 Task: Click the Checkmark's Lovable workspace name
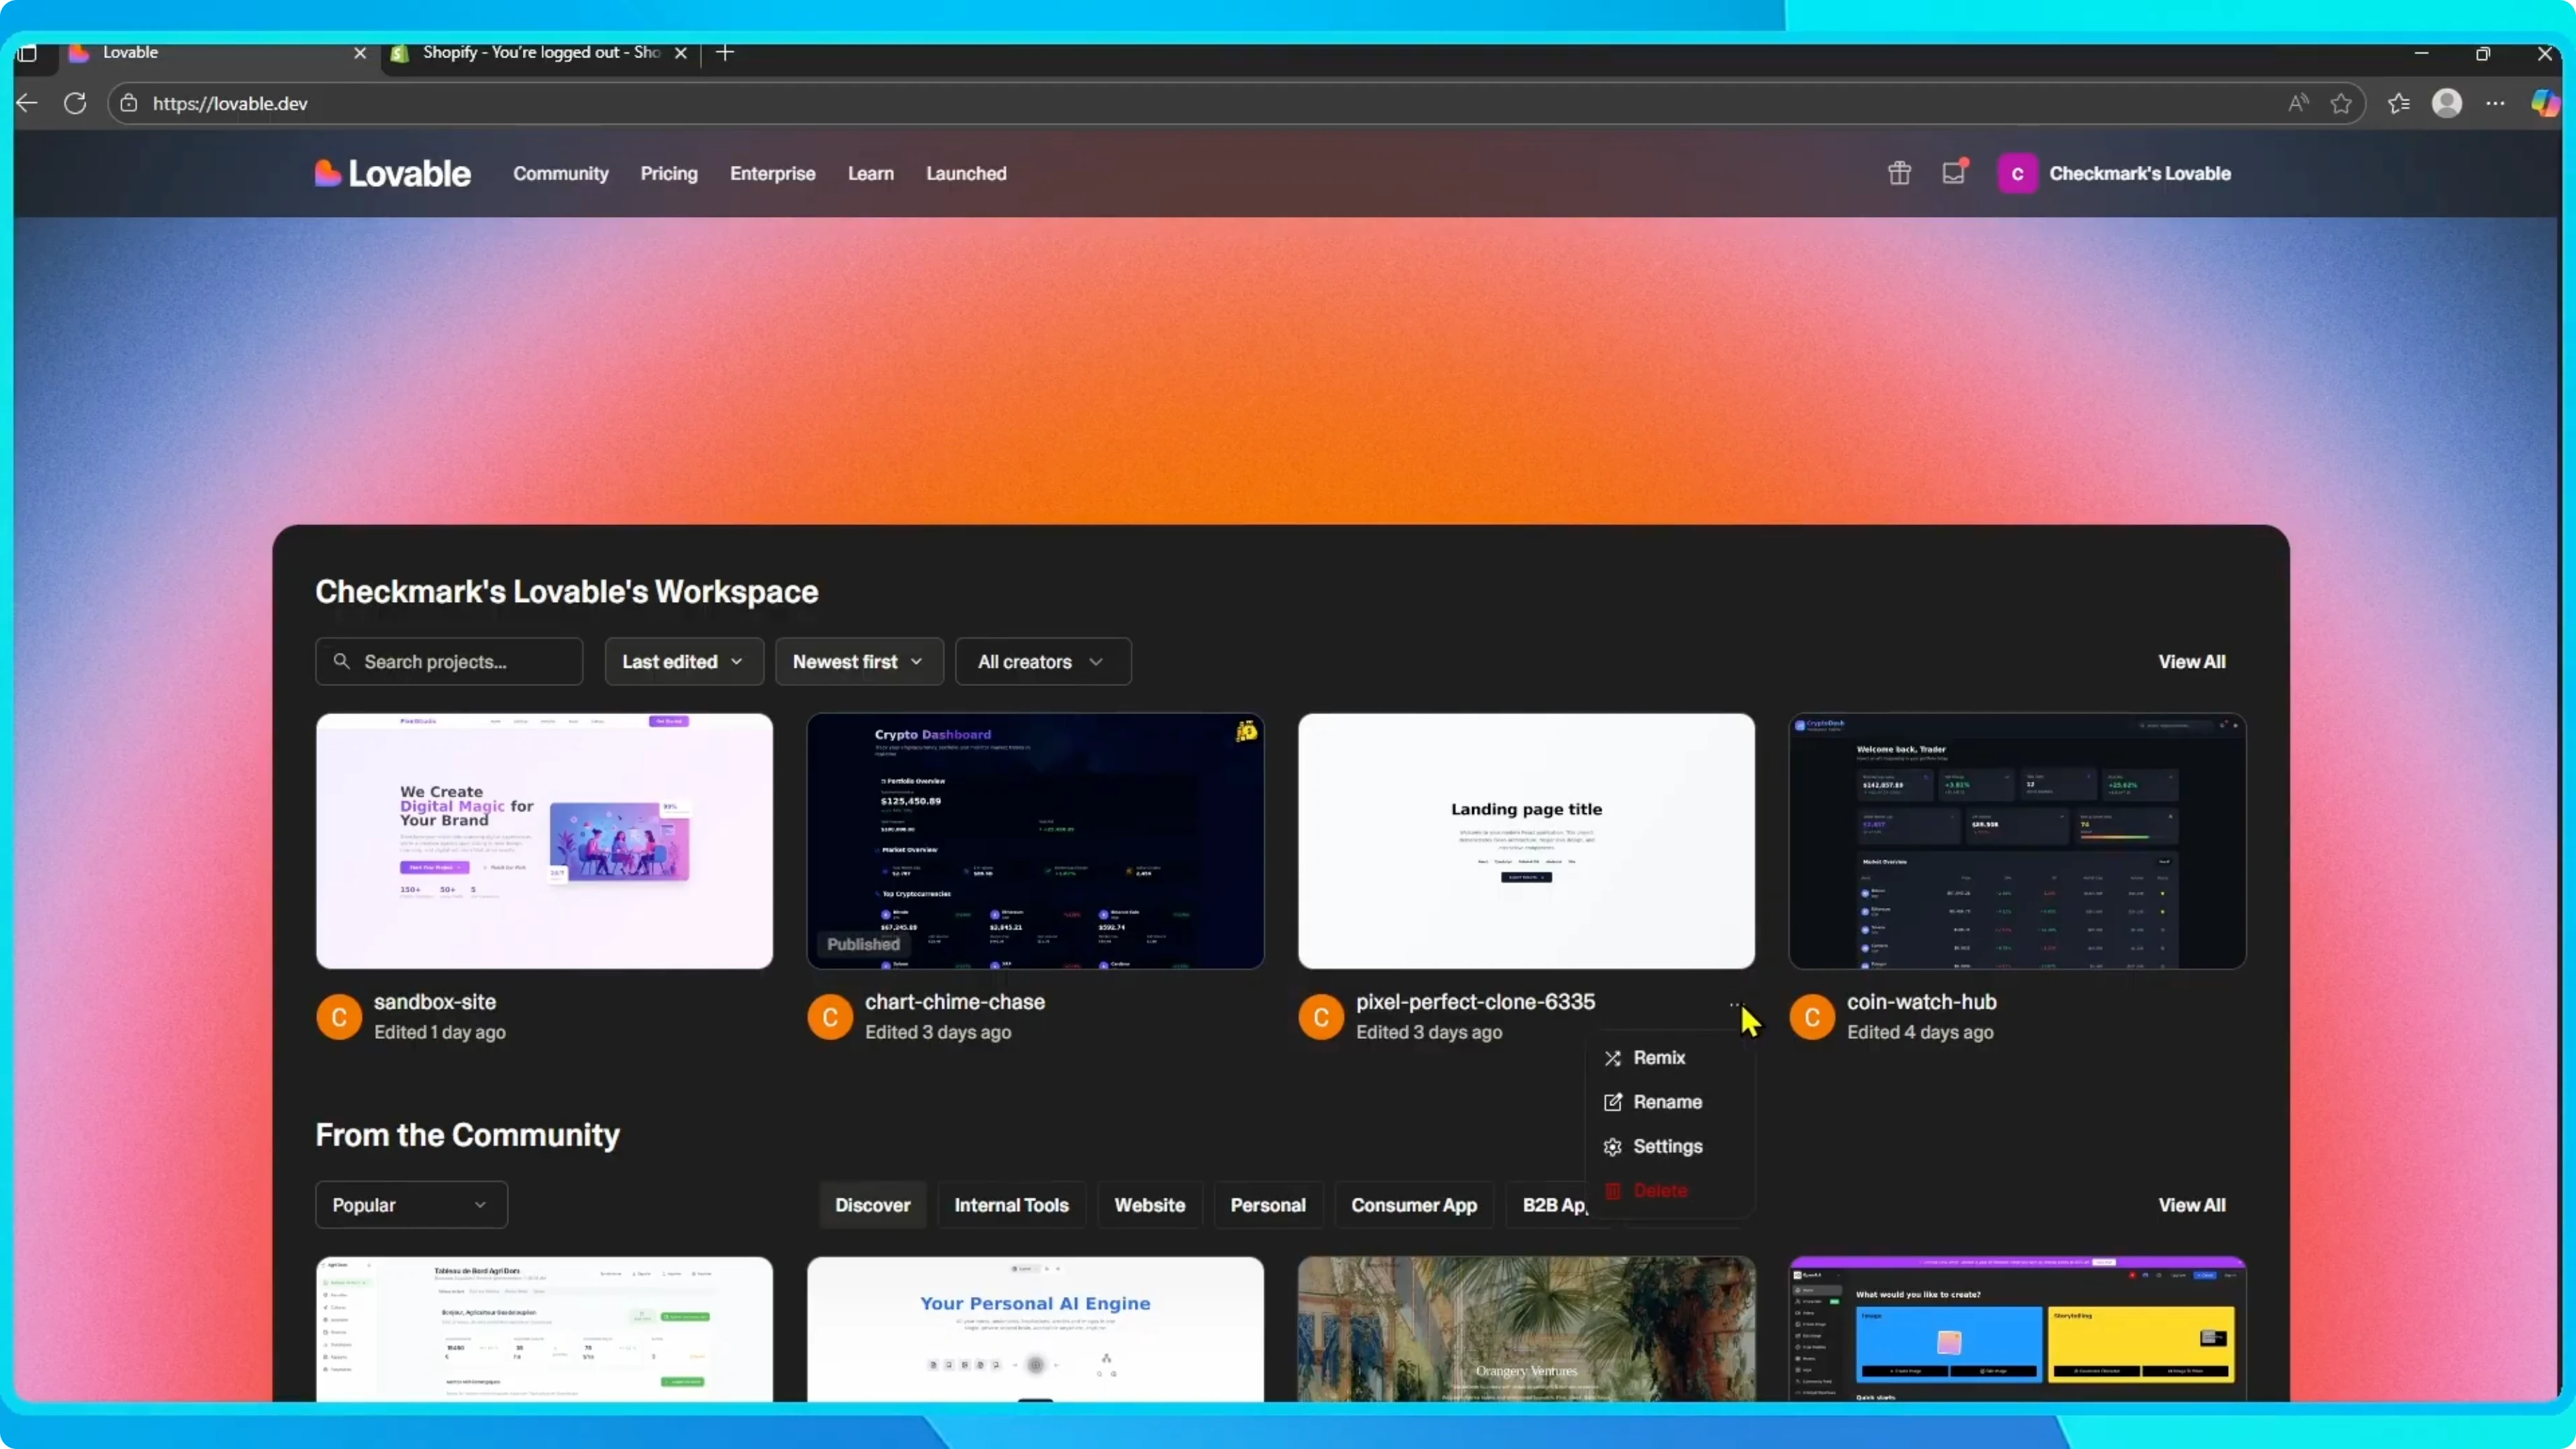[2140, 174]
